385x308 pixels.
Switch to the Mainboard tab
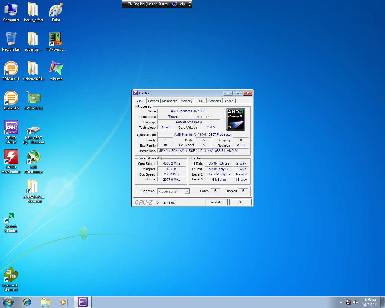(x=170, y=101)
